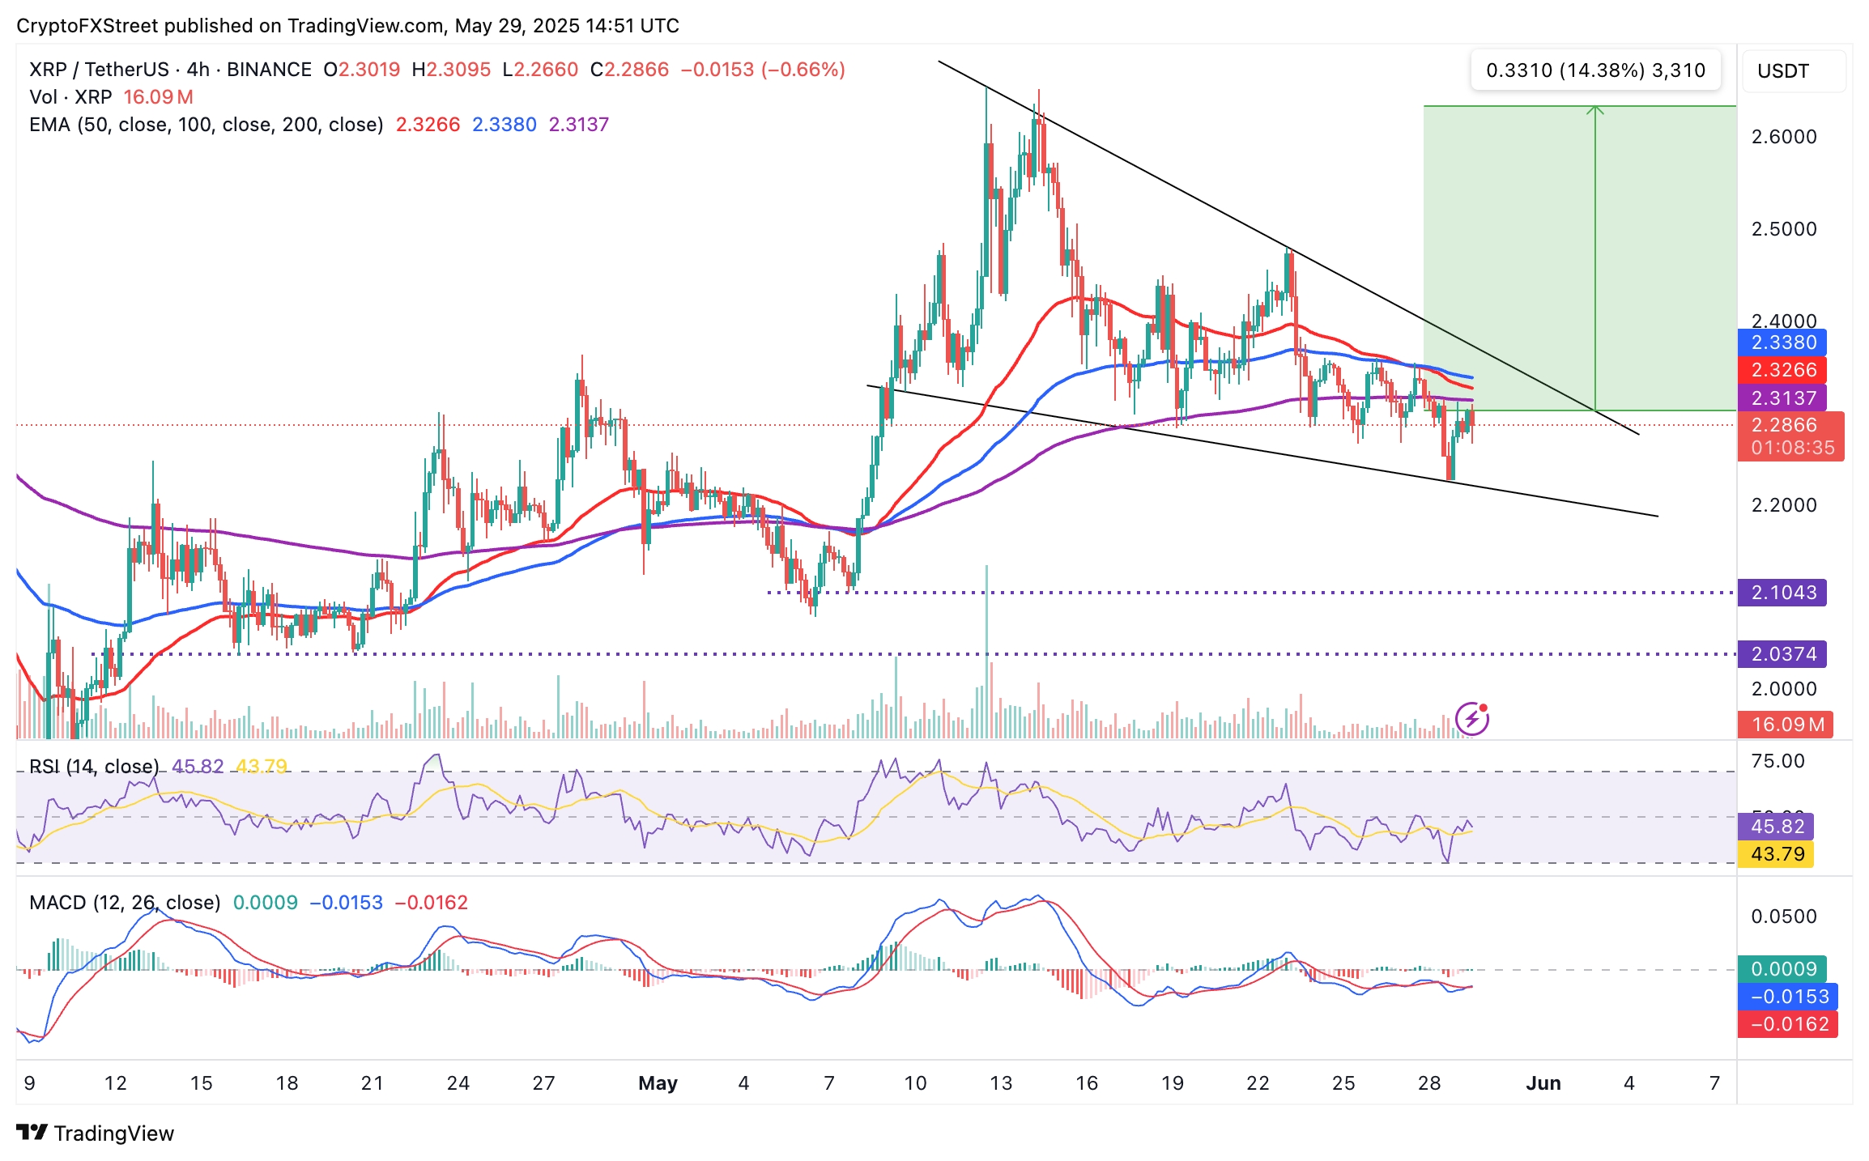Click the blue 2.3380 EMA price tag
Viewport: 1869px width, 1161px height.
tap(1782, 342)
